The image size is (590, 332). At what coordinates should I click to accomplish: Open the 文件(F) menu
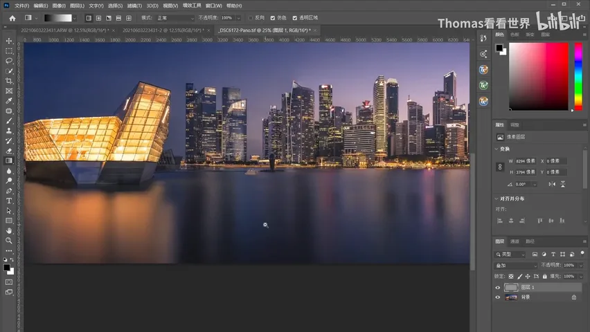click(21, 6)
